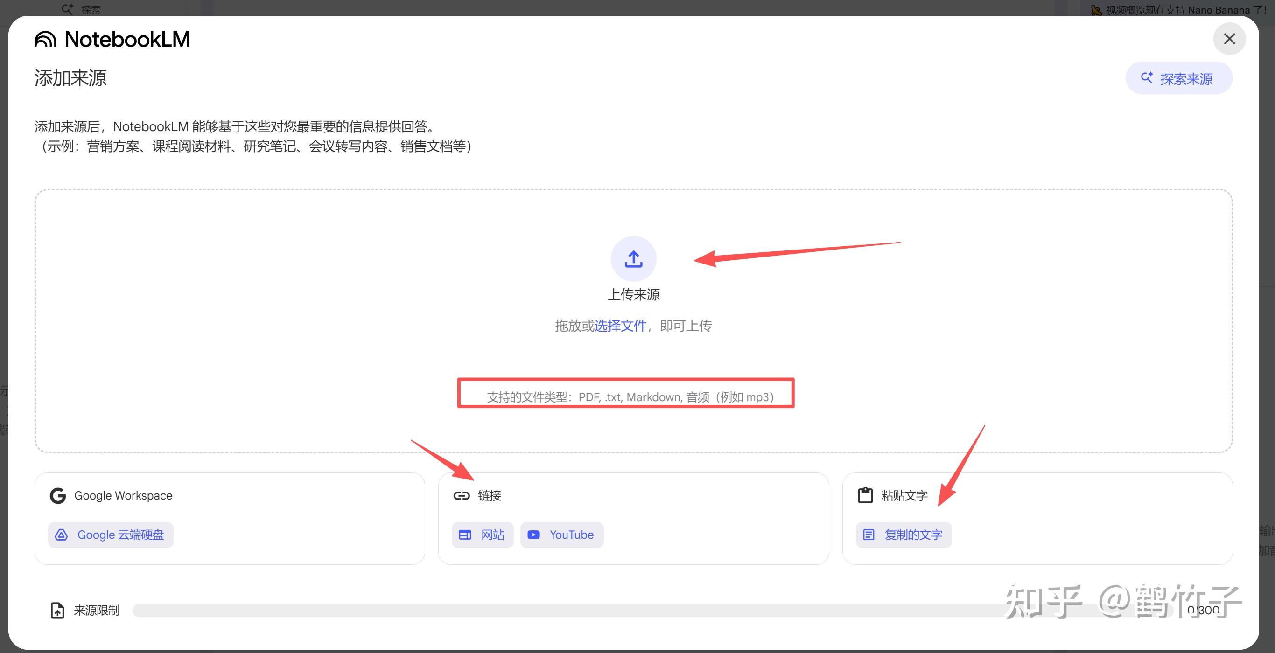Click the Google Drive triangle icon
The image size is (1275, 653).
[x=62, y=535]
